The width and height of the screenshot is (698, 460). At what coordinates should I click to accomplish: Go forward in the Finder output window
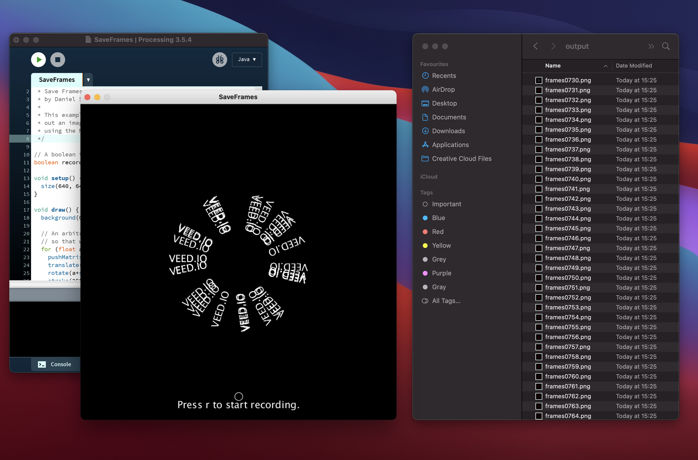(x=553, y=46)
